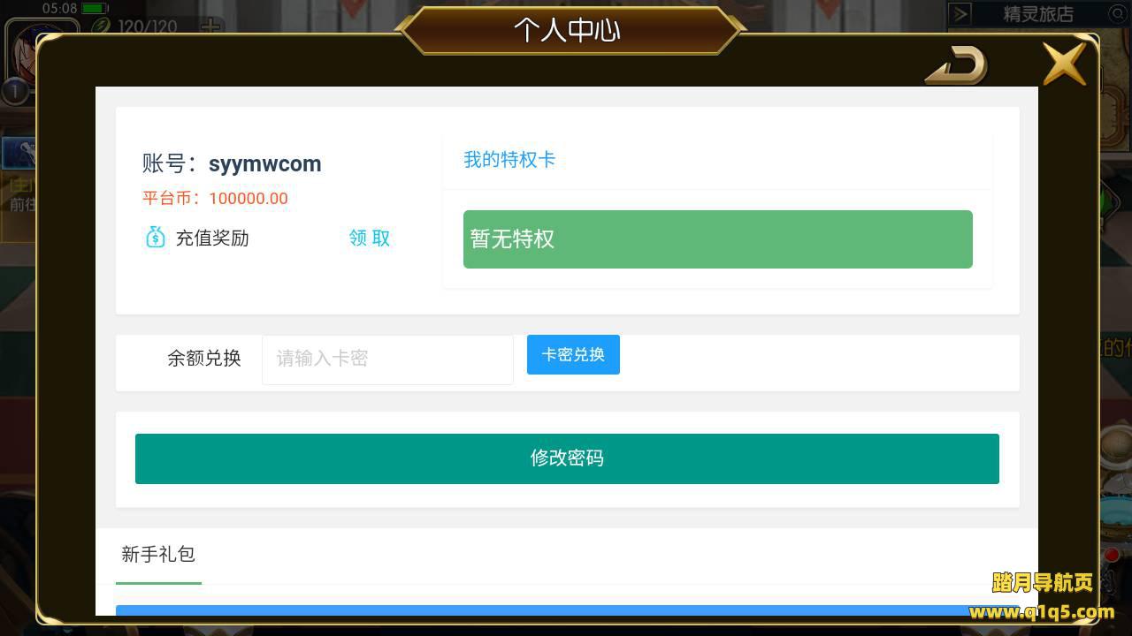
Task: Claim recharge reward via 领取 link
Action: tap(370, 238)
